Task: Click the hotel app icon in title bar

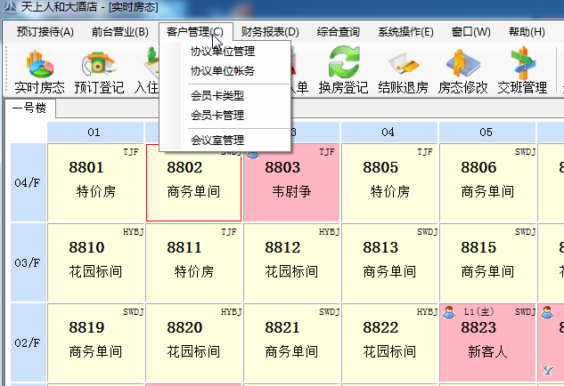Action: click(x=9, y=7)
